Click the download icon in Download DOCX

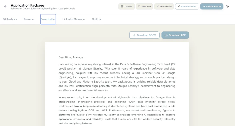click(134, 35)
